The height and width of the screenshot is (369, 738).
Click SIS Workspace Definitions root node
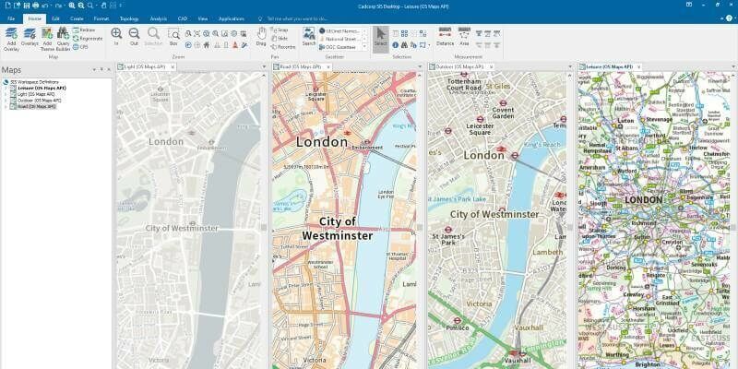(x=34, y=82)
